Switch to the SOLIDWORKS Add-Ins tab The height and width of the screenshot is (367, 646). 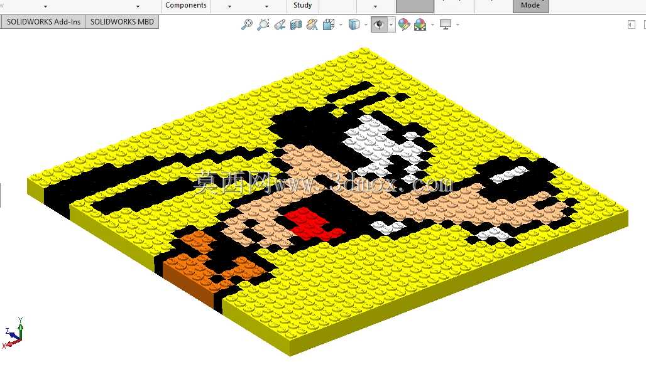[x=43, y=22]
